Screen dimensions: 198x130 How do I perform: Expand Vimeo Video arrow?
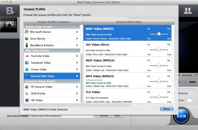77,69
